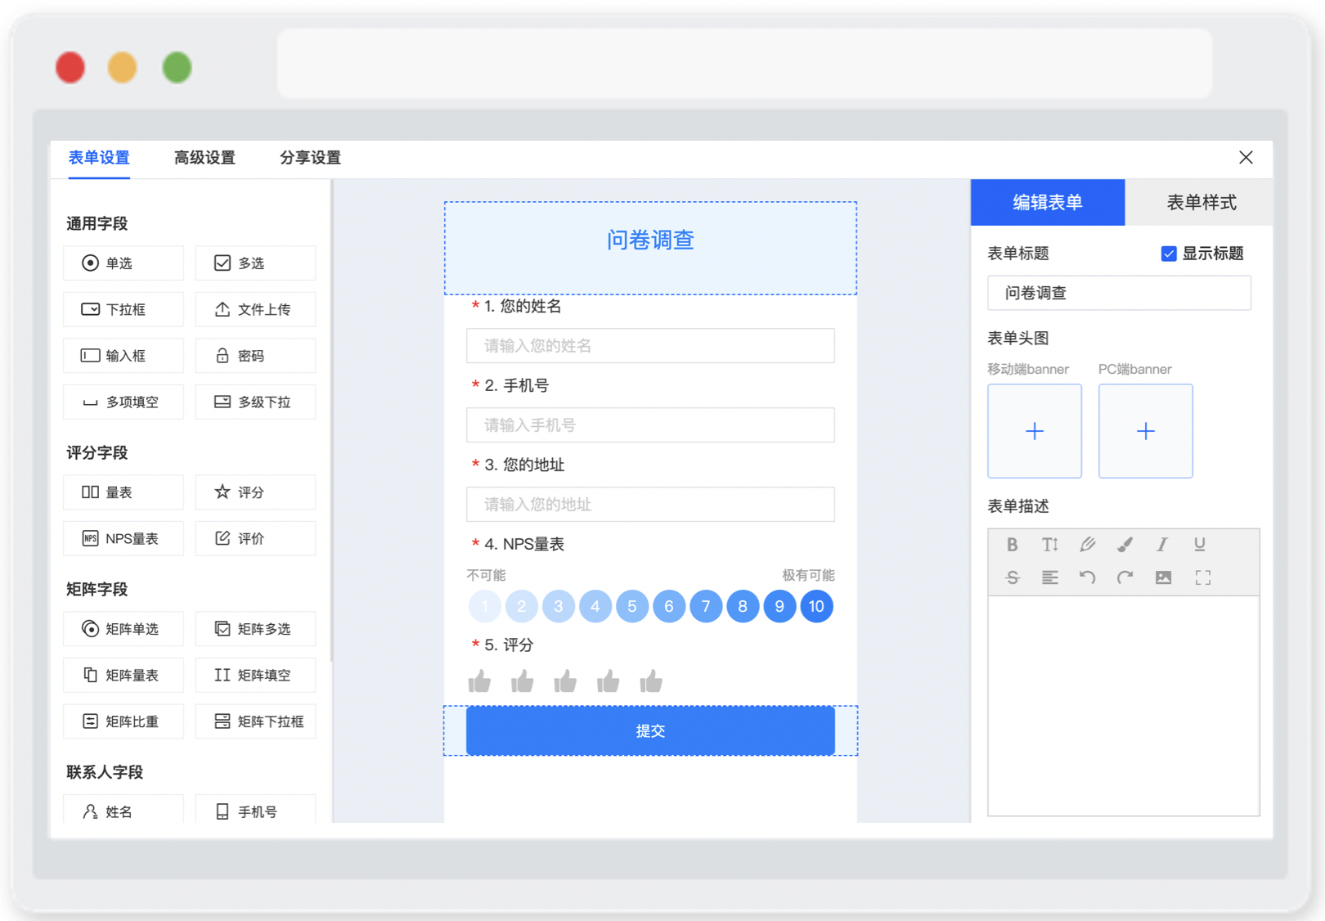1325x921 pixels.
Task: Add the NPS量表 field
Action: pyautogui.click(x=124, y=538)
